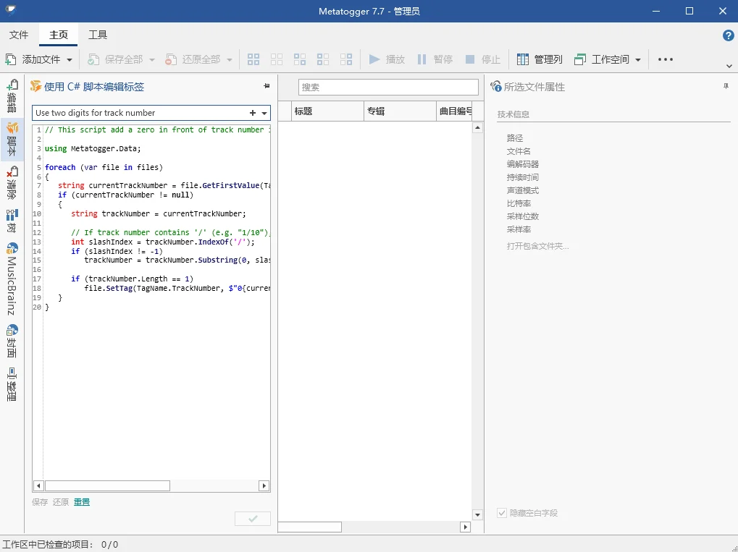
Task: Expand the script selection combo box arrow
Action: tap(264, 113)
